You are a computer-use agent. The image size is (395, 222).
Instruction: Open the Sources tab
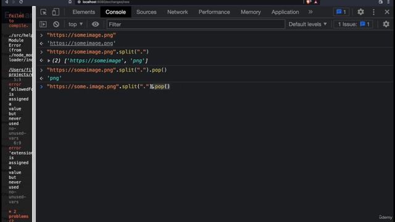pyautogui.click(x=146, y=12)
